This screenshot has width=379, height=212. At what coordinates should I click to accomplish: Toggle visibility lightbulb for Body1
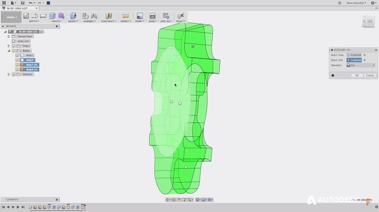(x=17, y=56)
